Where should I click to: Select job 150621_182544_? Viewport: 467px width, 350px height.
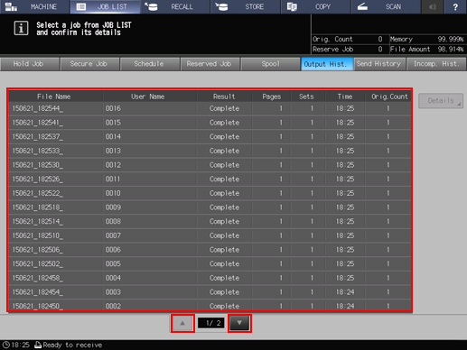pyautogui.click(x=210, y=108)
